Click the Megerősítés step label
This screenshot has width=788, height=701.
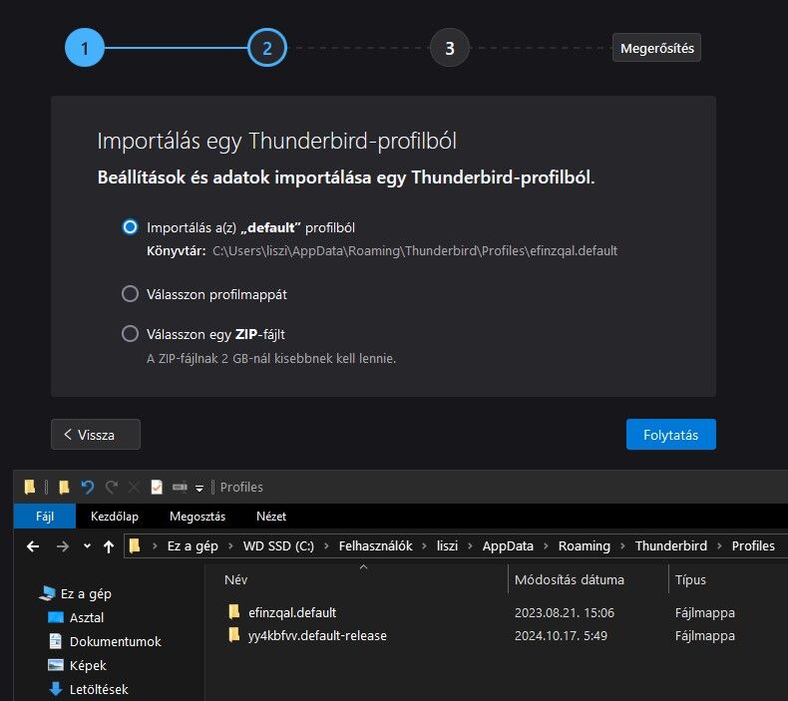tap(656, 48)
